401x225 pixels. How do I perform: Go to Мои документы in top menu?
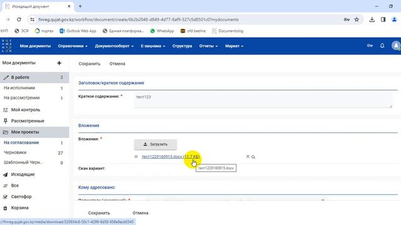coord(35,46)
